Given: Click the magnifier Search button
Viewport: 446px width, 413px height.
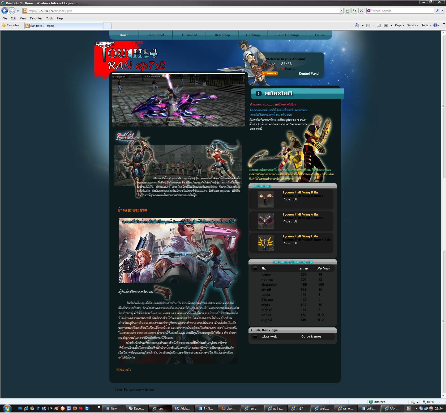Looking at the screenshot, I should pyautogui.click(x=438, y=11).
